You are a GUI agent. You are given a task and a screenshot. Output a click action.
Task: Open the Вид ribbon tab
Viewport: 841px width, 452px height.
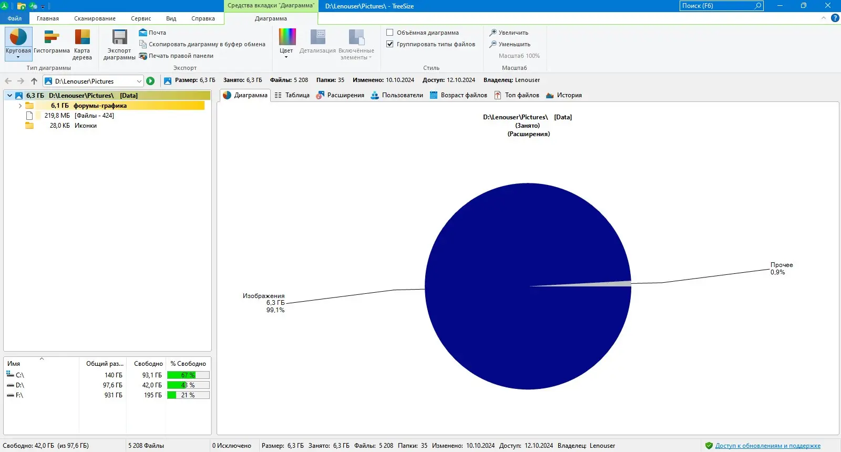[x=171, y=18]
